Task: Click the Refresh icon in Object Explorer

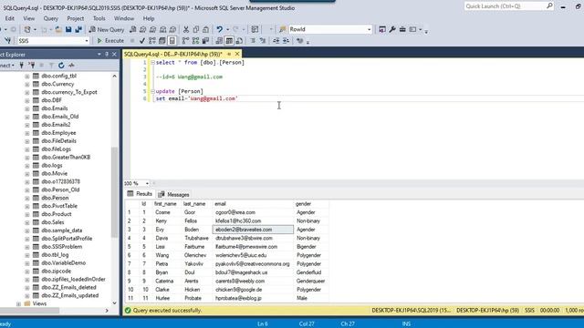Action: 61,66
